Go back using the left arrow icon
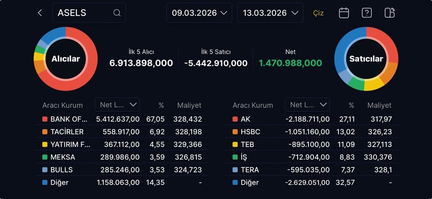The height and width of the screenshot is (199, 432). (40, 13)
